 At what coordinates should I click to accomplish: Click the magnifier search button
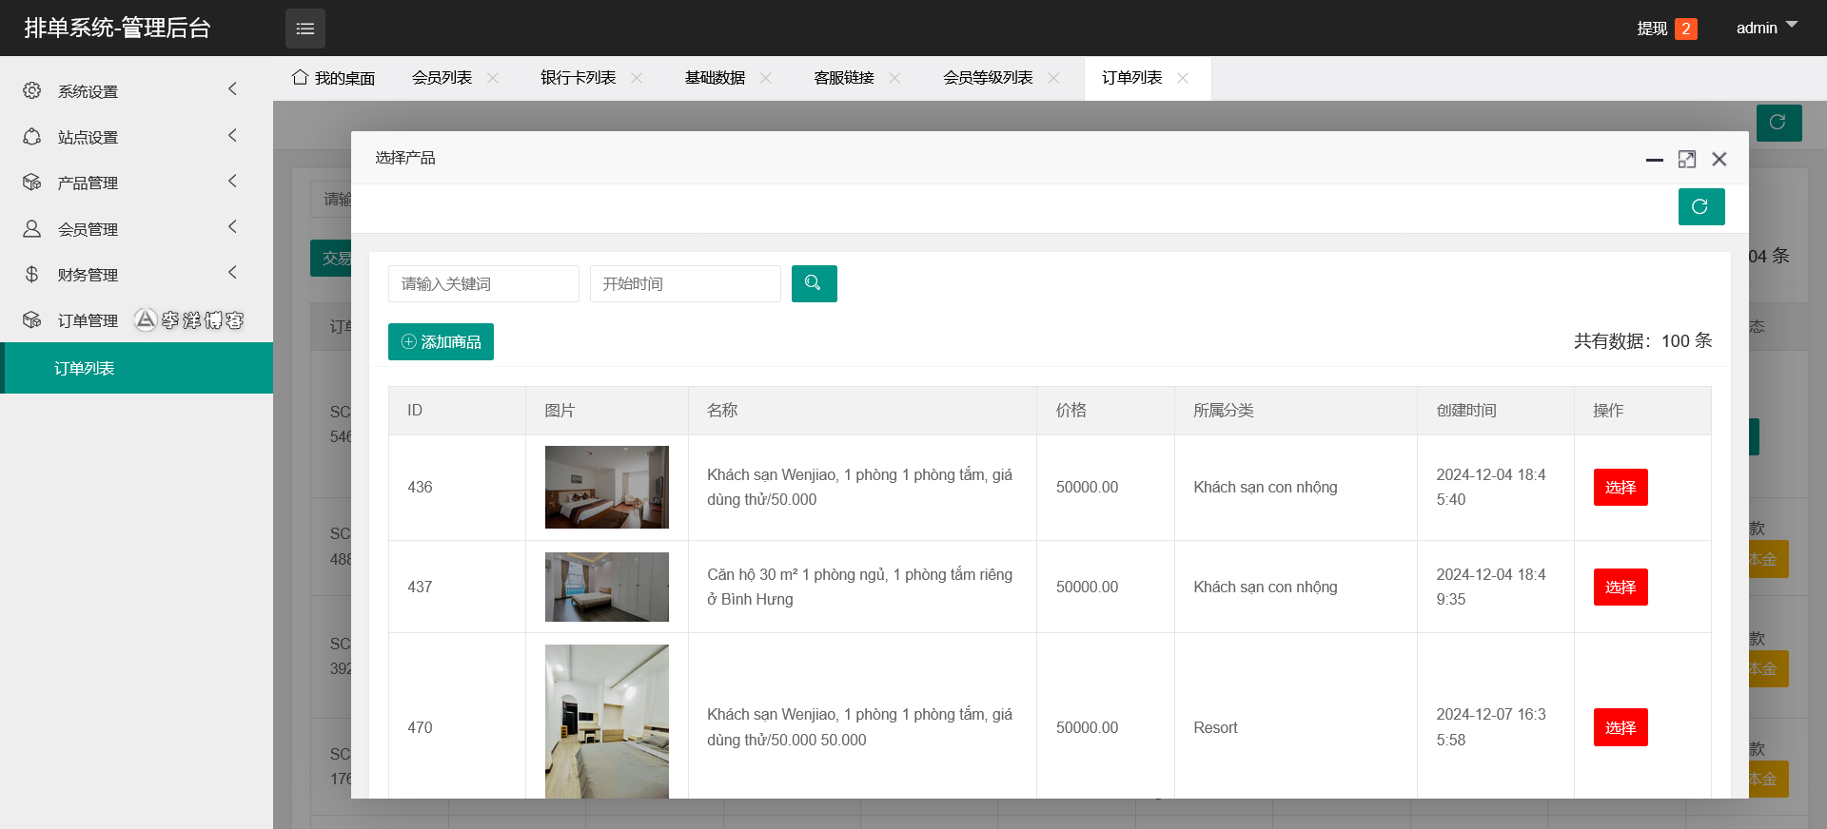(x=814, y=283)
